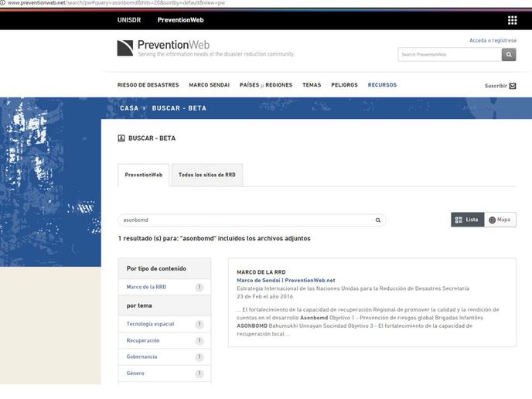Open Temas menu
Viewport: 532px width, 399px height.
[x=312, y=85]
